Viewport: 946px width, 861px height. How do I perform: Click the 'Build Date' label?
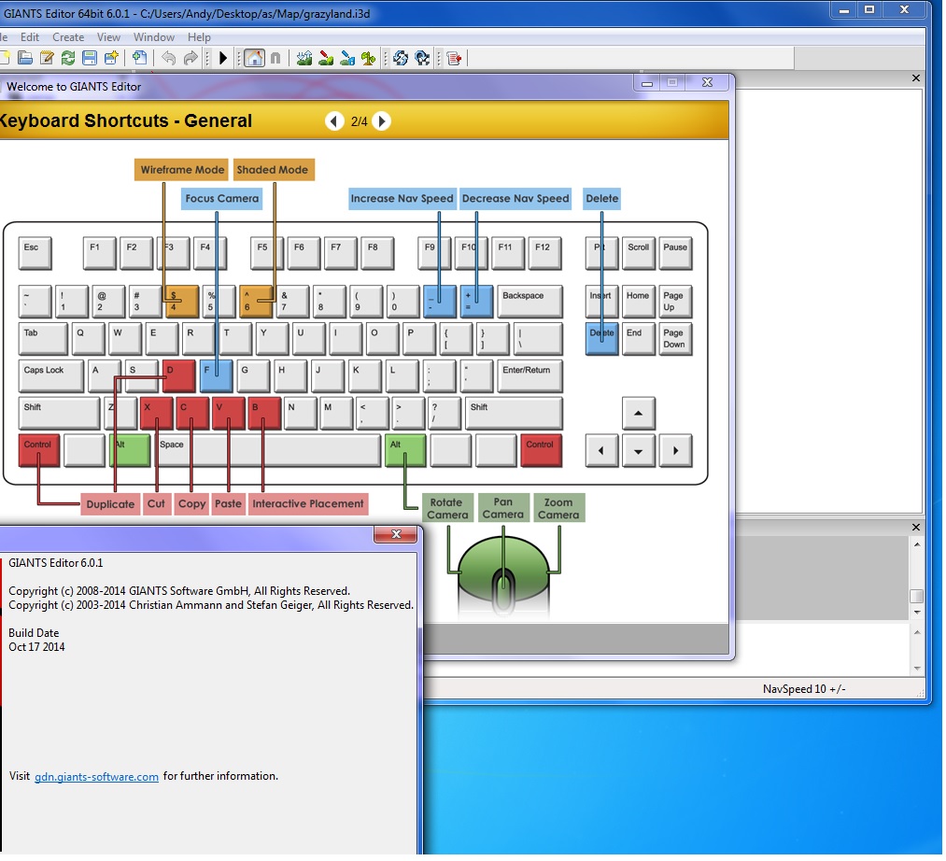click(x=34, y=633)
